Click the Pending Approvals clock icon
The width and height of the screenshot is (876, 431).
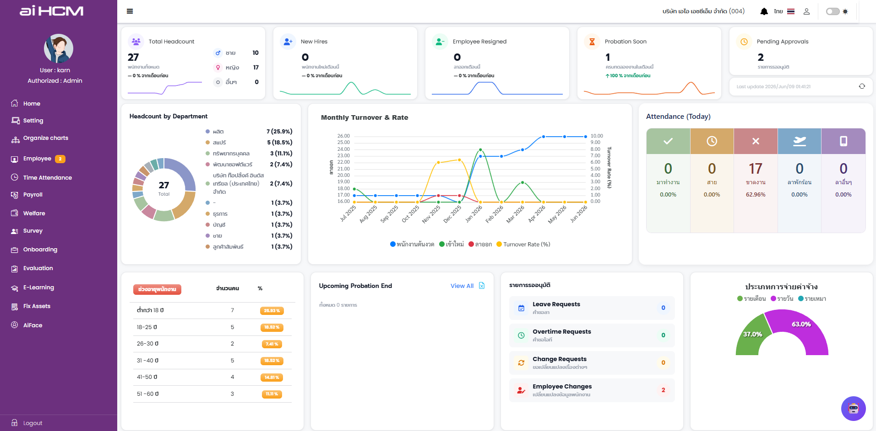[744, 42]
